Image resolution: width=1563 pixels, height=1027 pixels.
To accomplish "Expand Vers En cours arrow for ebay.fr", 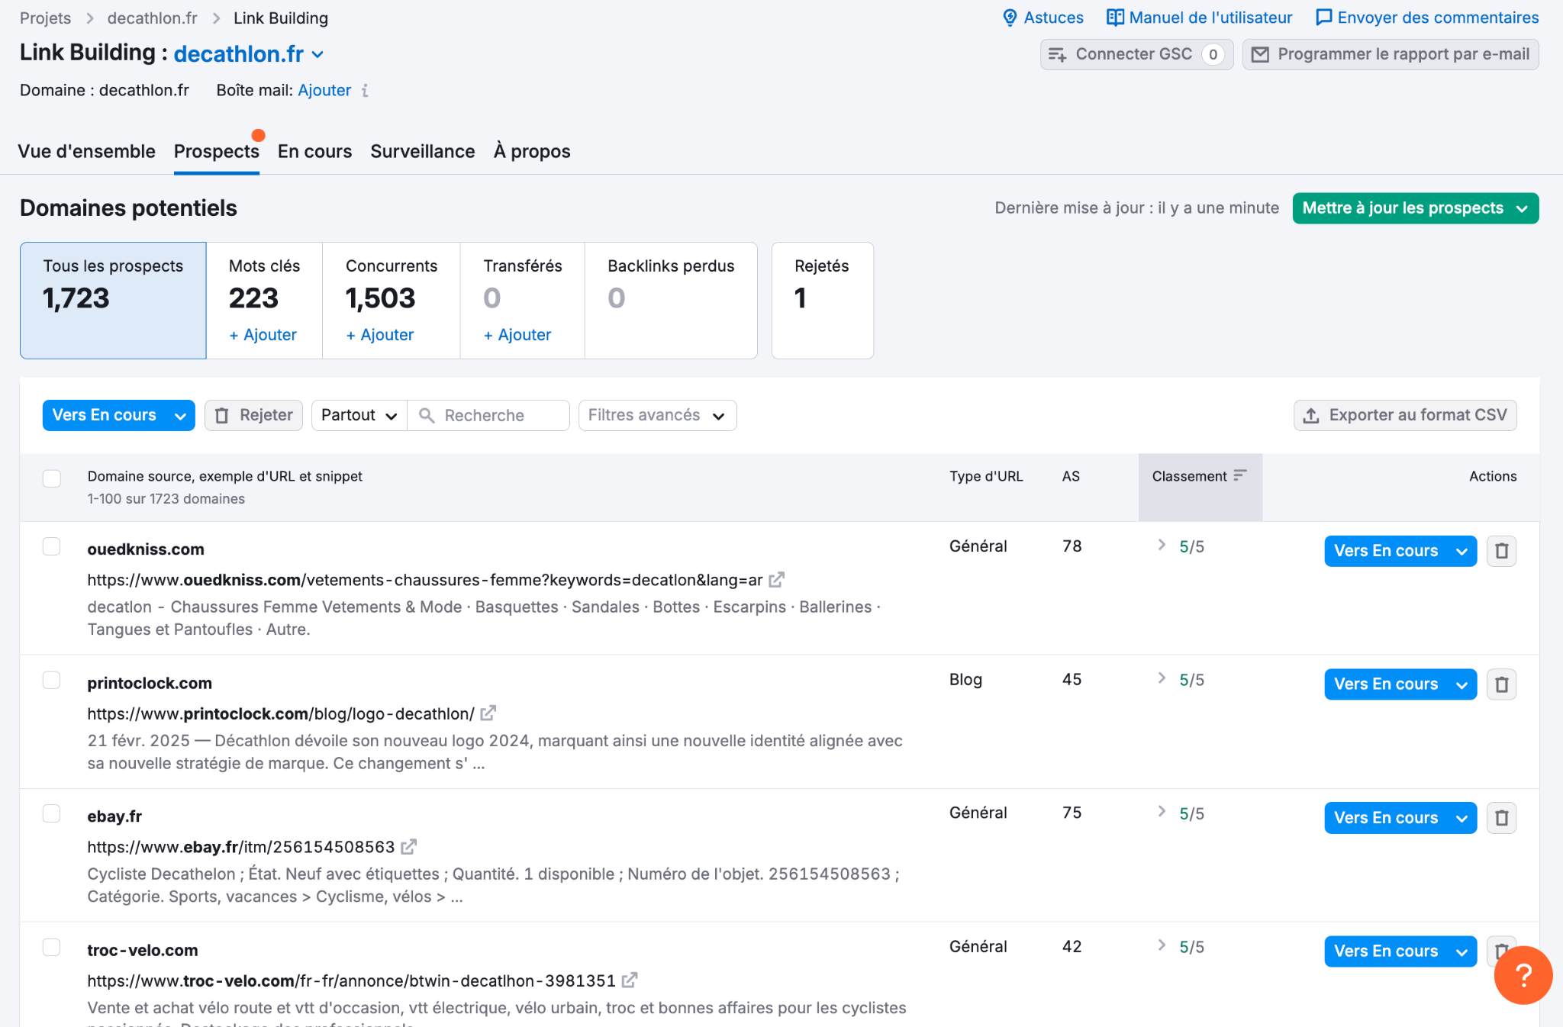I will point(1462,819).
